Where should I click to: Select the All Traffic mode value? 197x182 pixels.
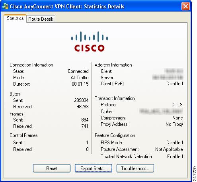[x=80, y=78]
